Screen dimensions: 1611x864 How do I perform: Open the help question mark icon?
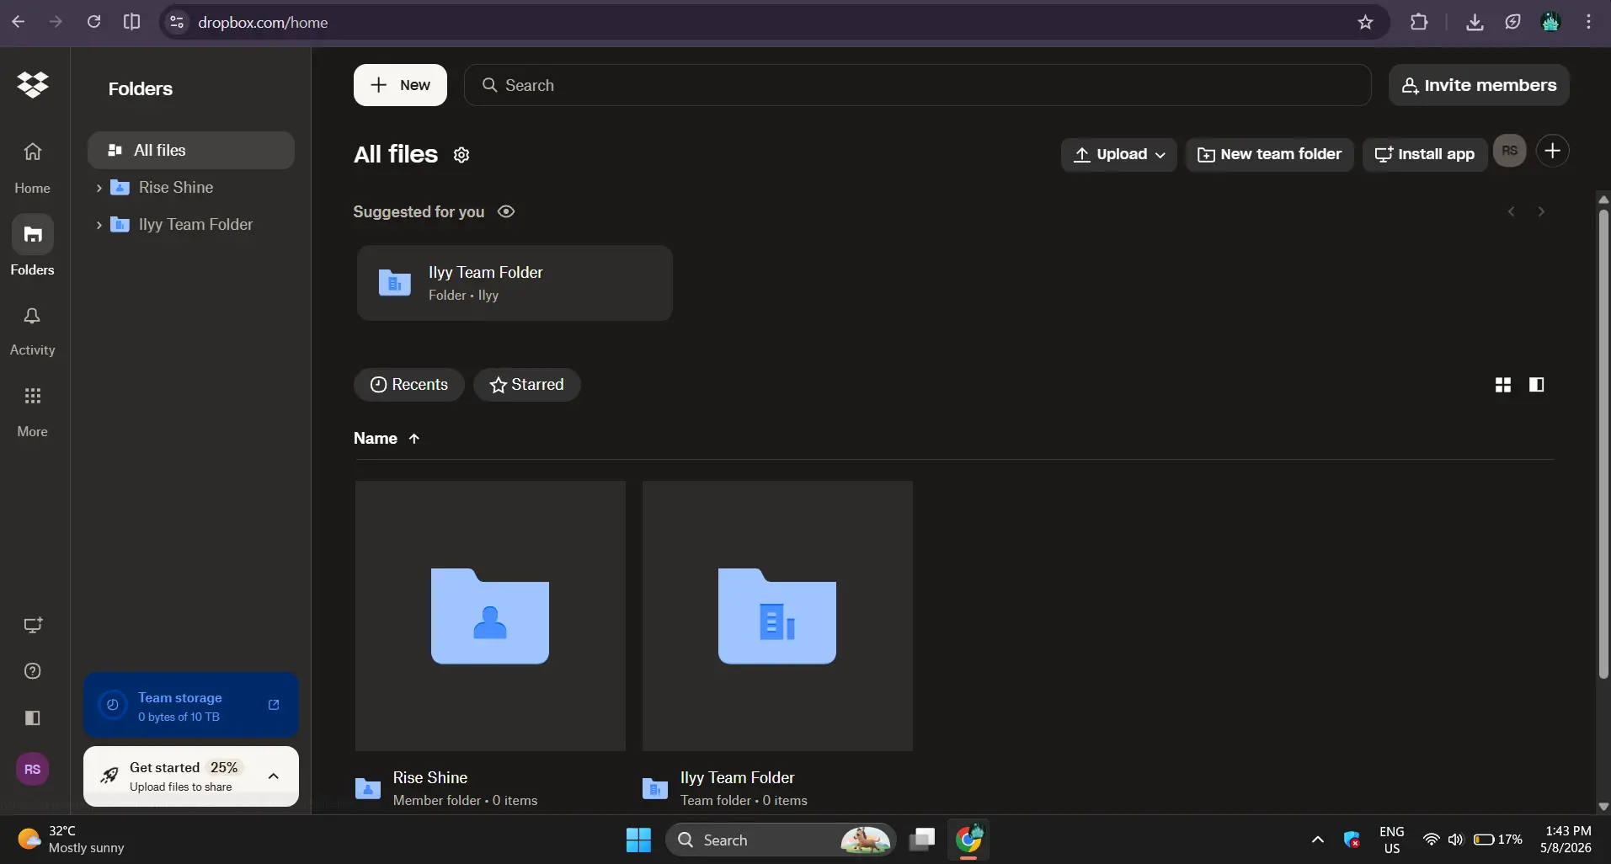33,671
